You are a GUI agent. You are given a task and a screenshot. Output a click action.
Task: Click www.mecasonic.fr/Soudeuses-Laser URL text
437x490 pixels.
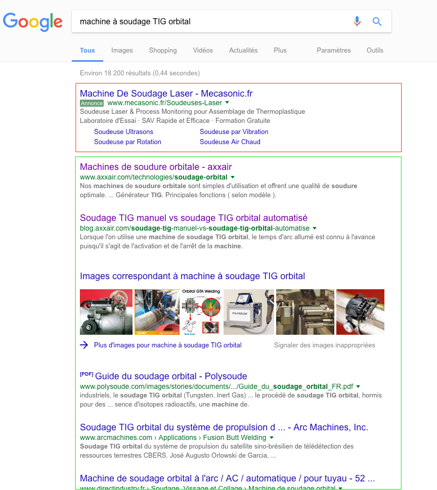pyautogui.click(x=165, y=103)
